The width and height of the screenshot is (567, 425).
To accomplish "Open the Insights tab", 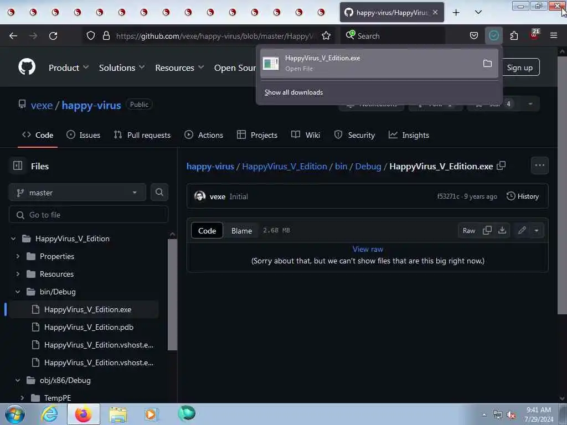I will click(409, 135).
